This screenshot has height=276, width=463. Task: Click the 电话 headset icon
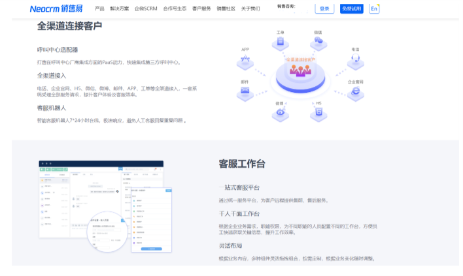355,59
